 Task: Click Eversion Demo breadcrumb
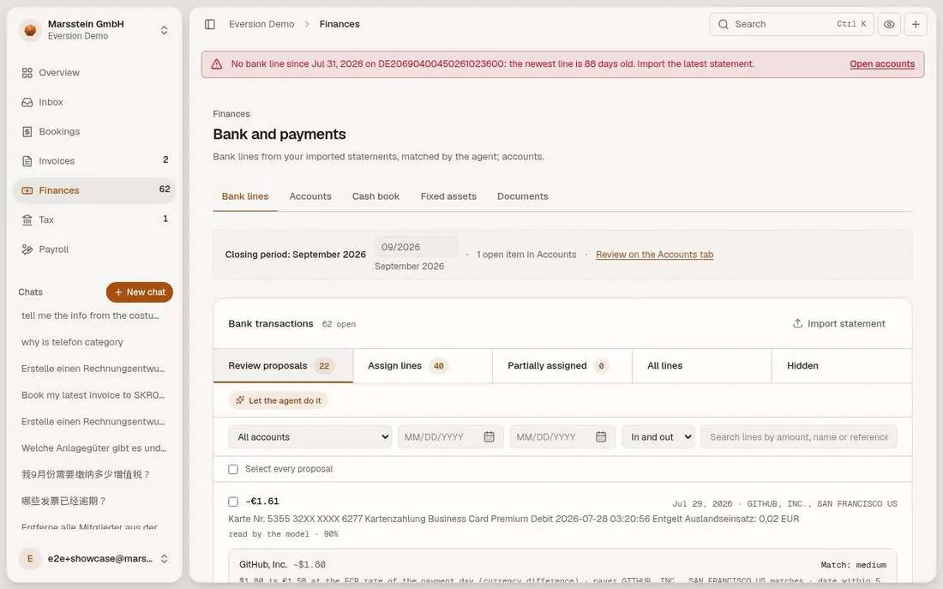pyautogui.click(x=261, y=24)
